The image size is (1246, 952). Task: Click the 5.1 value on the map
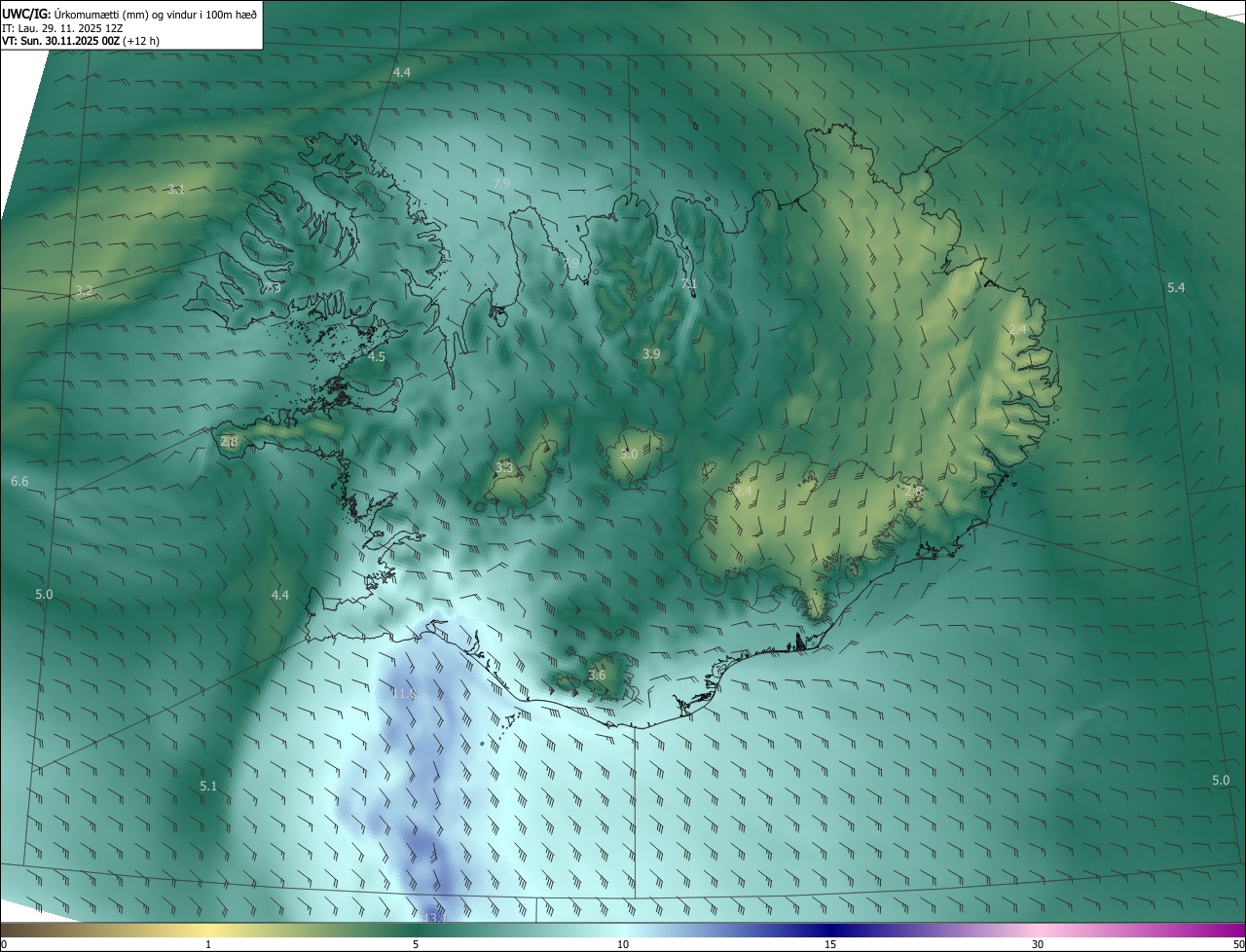coord(208,786)
